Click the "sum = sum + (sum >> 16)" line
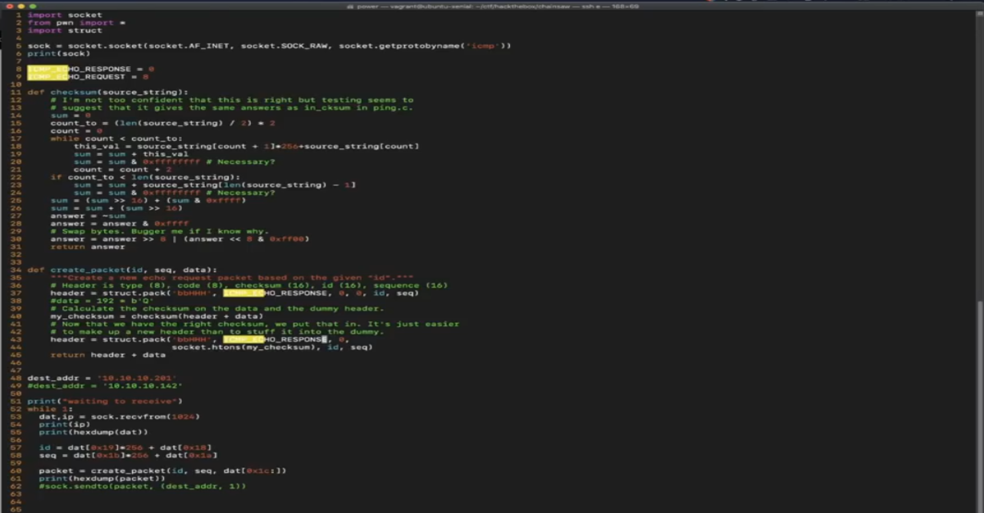Image resolution: width=984 pixels, height=513 pixels. [116, 208]
